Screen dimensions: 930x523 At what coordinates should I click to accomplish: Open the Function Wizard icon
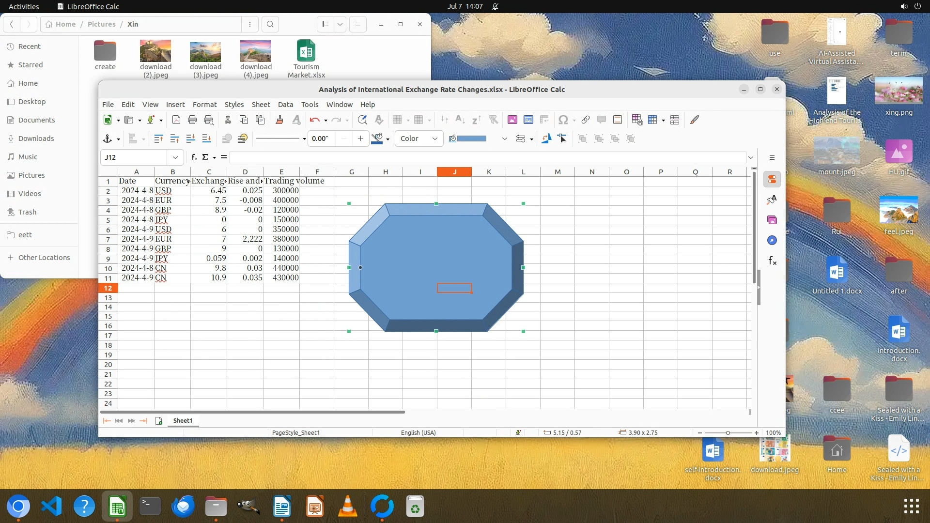(x=194, y=157)
